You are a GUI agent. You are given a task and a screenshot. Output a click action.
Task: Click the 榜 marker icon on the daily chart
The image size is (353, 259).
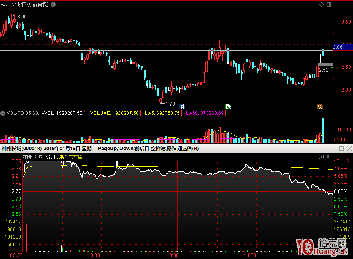point(320,106)
